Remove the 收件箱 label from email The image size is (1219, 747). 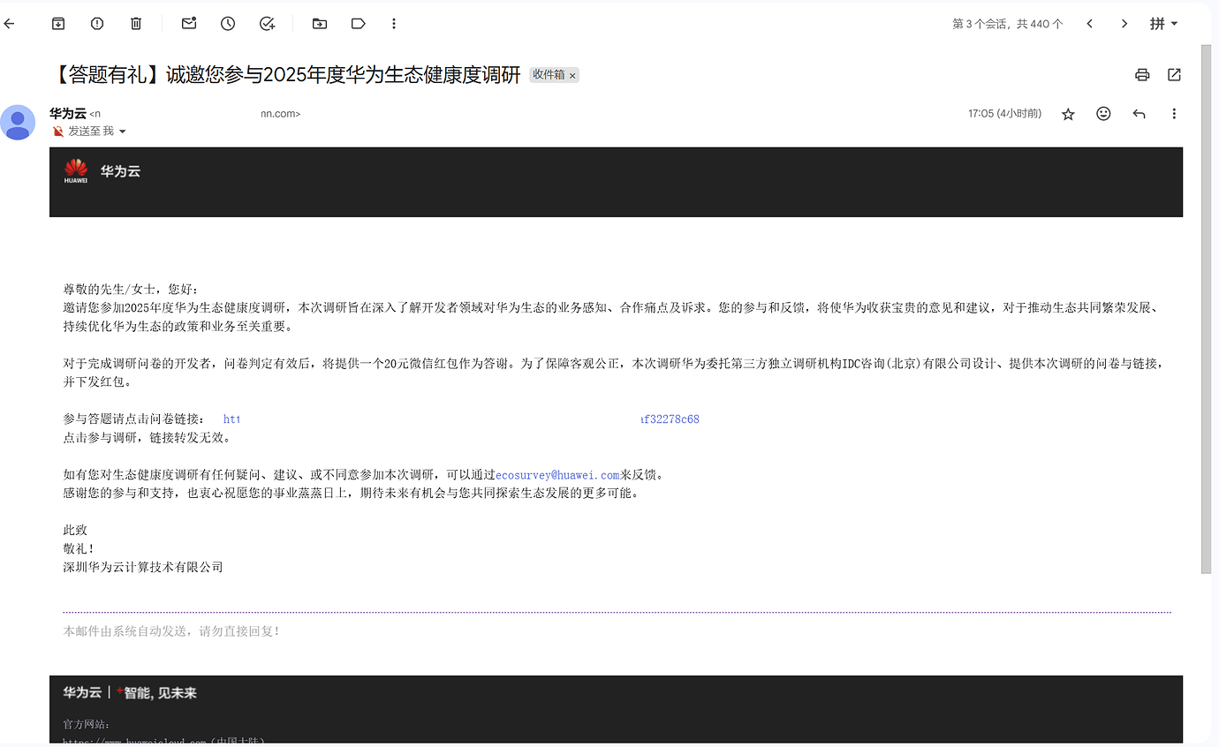(572, 76)
